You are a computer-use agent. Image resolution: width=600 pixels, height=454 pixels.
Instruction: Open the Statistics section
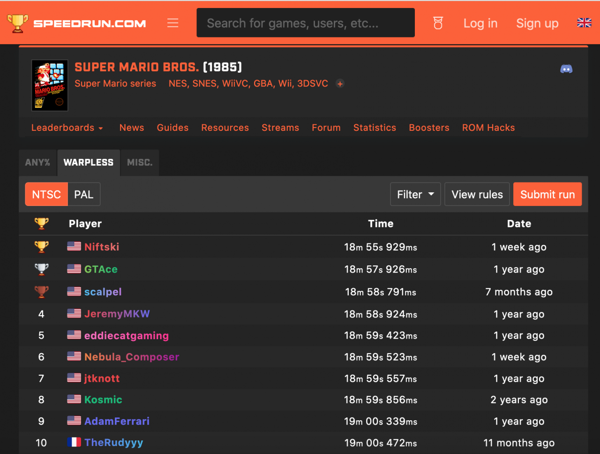(x=375, y=128)
